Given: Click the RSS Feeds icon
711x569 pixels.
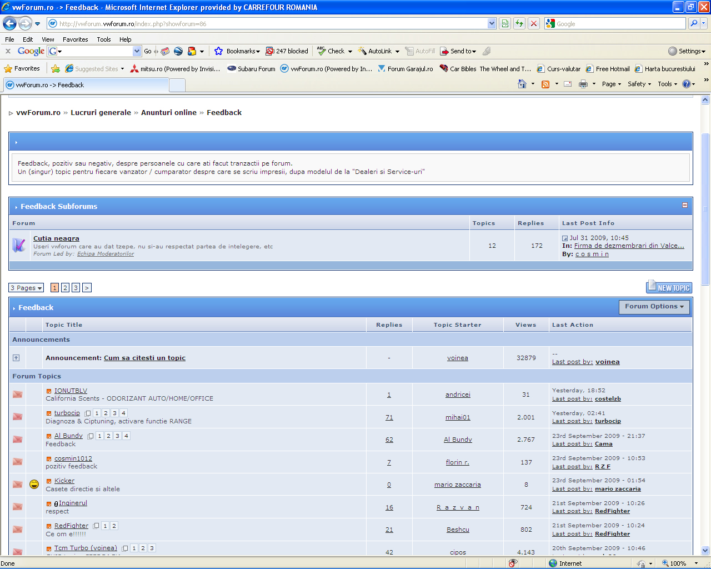Looking at the screenshot, I should (545, 84).
